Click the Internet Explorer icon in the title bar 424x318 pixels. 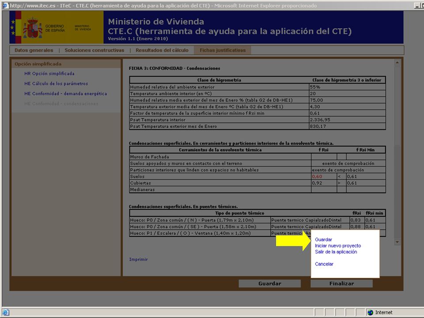5,5
